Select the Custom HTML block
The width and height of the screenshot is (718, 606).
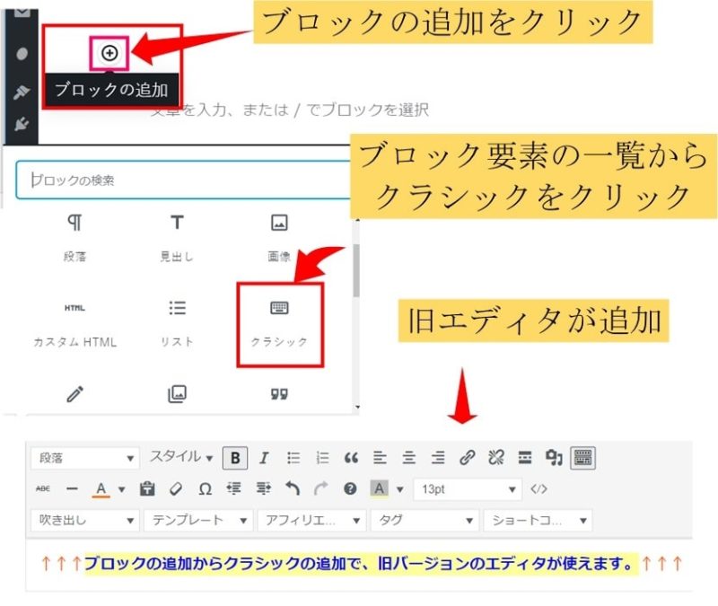pos(74,324)
